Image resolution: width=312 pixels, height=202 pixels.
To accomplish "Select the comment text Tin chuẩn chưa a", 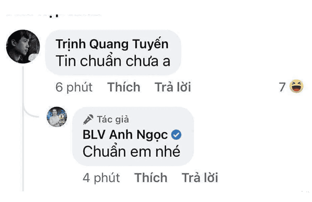I will coord(113,61).
